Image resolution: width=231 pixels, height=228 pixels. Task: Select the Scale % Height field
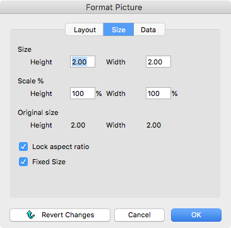point(83,93)
